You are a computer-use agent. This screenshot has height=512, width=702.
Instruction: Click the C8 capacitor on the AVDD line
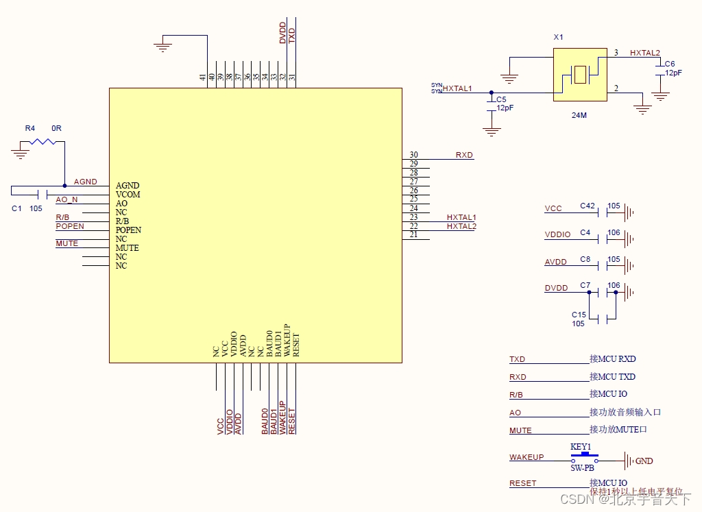[x=603, y=265]
